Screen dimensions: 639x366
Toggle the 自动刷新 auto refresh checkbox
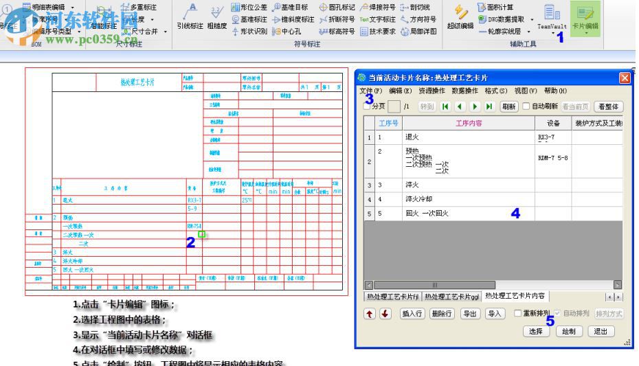[526, 106]
